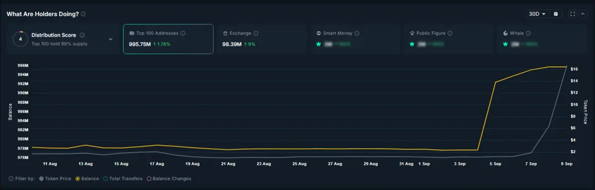This screenshot has width=595, height=190.
Task: Expand chart to fullscreen
Action: pos(573,14)
